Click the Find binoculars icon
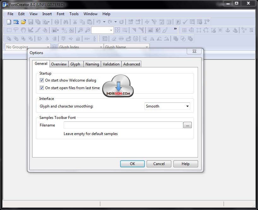 [66, 22]
